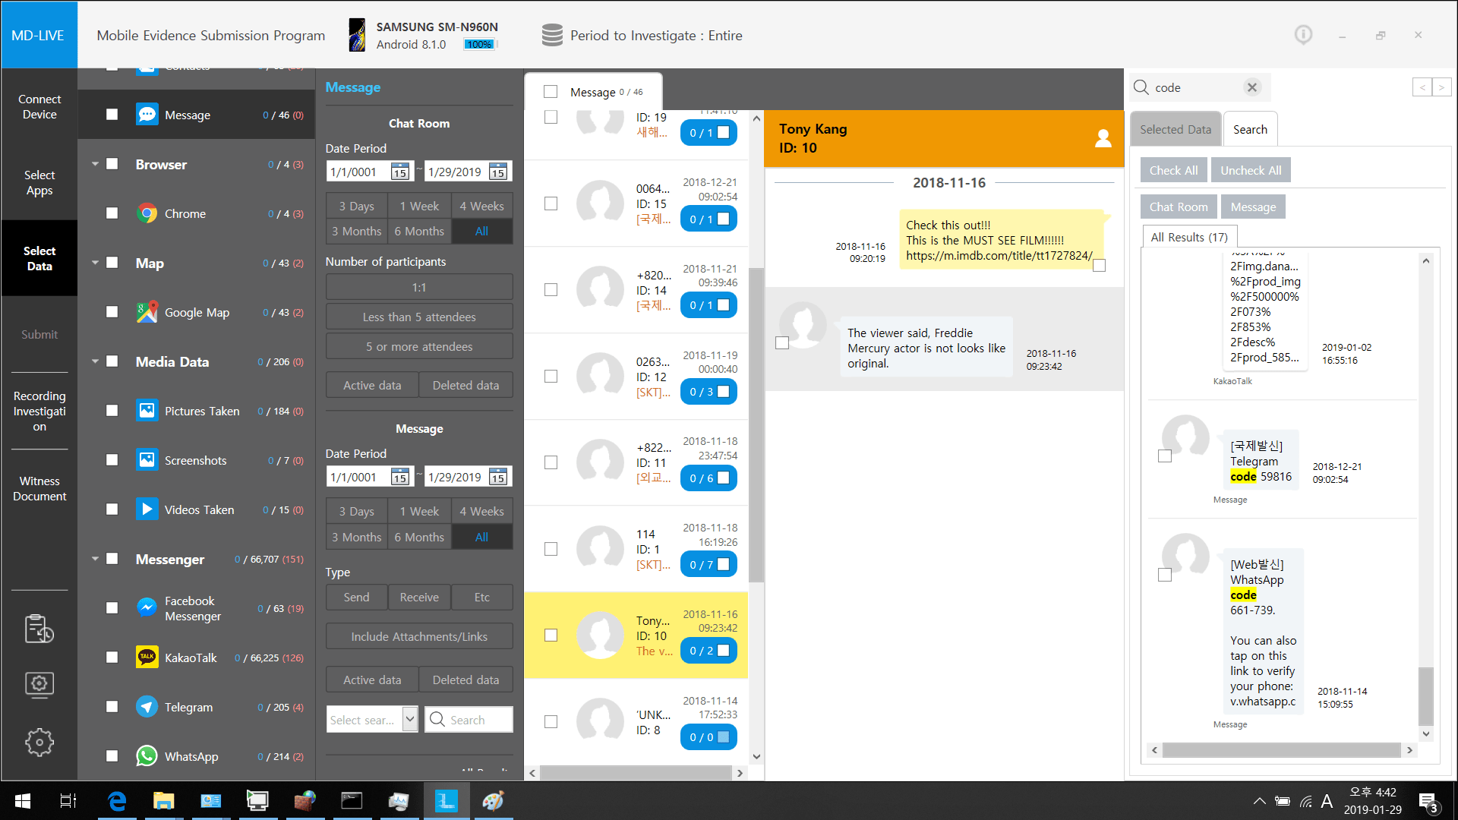Collapse the Messenger category

coord(95,560)
